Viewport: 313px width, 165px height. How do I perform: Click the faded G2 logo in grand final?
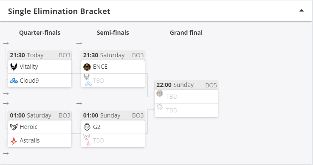click(x=160, y=107)
